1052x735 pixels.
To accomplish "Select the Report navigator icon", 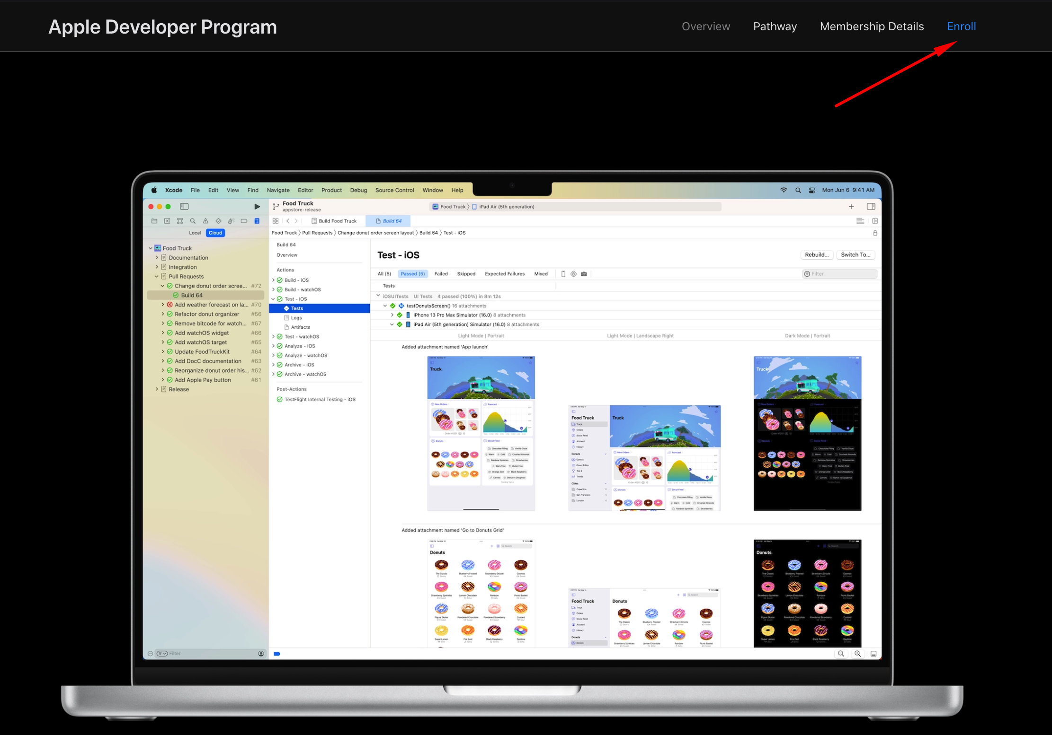I will (257, 221).
